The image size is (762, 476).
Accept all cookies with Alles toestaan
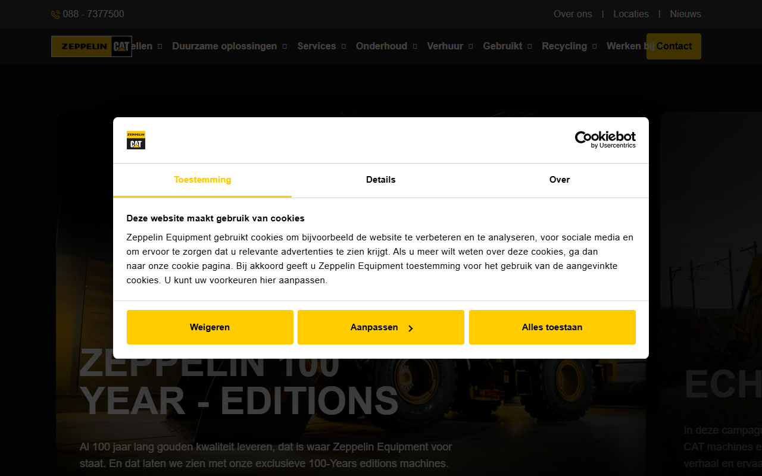tap(552, 327)
